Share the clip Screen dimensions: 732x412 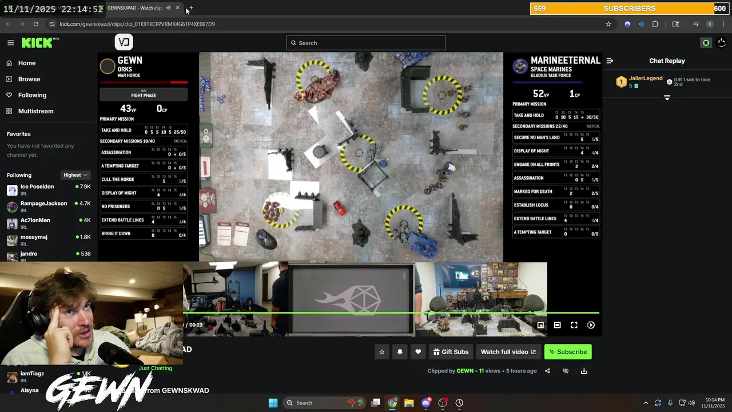[x=547, y=371]
